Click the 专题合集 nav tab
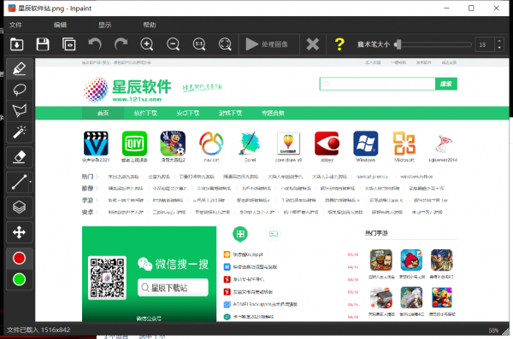 coord(273,113)
